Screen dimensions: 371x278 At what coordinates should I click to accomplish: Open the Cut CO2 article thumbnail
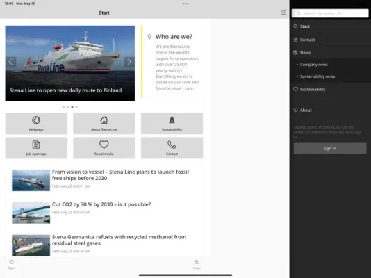pos(31,213)
